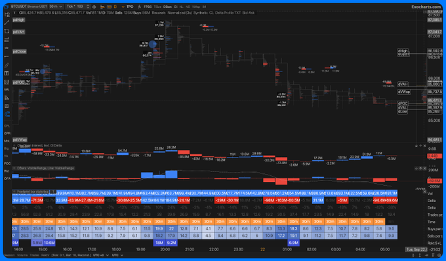Click the Tick 0.1 Bar 10 Reconst settings text
The height and width of the screenshot is (261, 446).
click(x=71, y=255)
